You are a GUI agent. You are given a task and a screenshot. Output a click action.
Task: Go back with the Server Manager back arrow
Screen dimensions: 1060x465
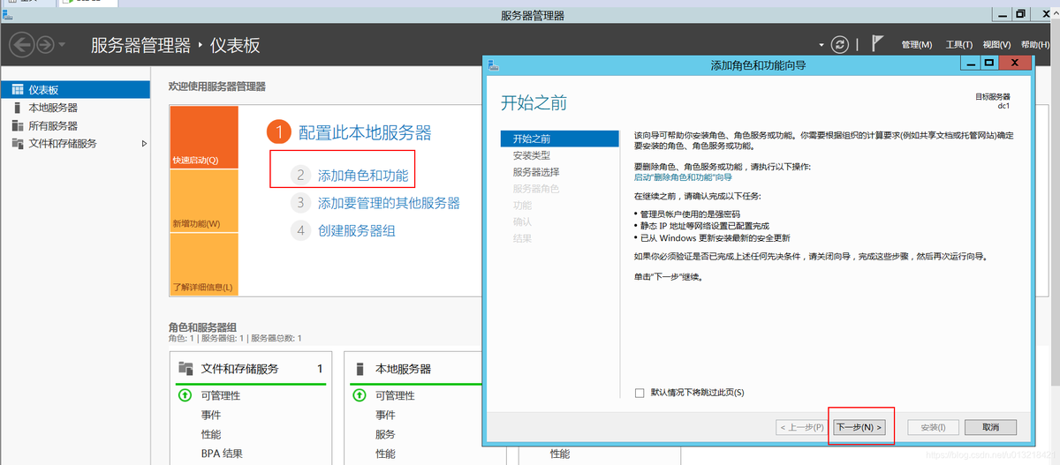click(x=22, y=44)
